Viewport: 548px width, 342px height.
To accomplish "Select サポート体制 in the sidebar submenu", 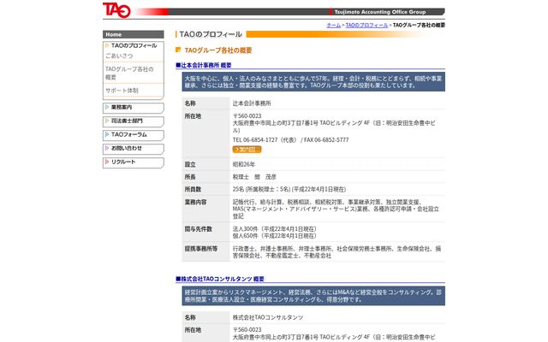I will (x=122, y=91).
